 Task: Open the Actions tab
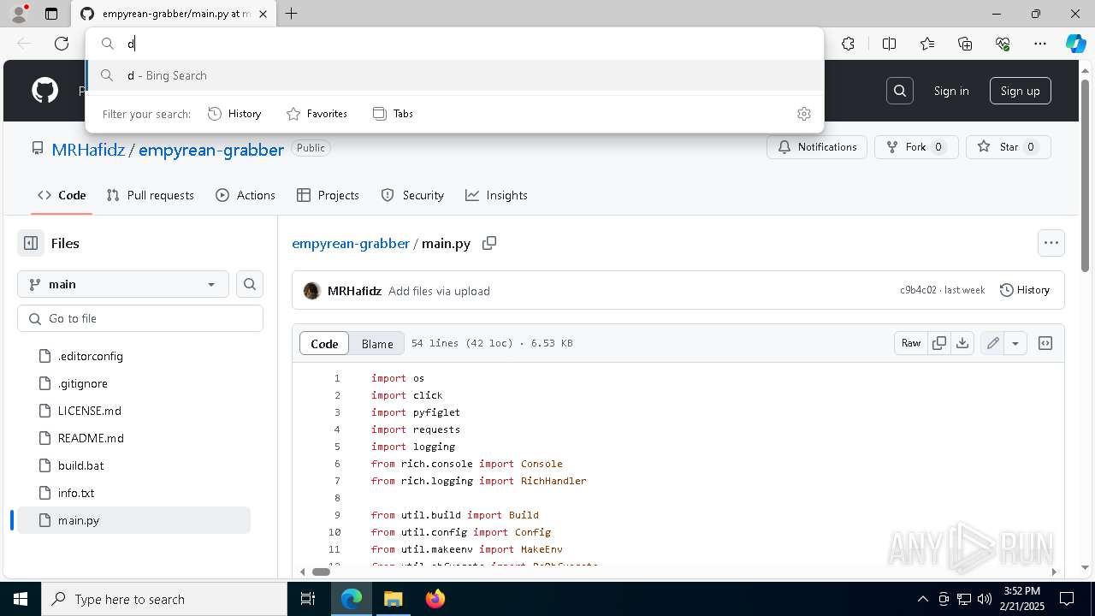[x=246, y=195]
